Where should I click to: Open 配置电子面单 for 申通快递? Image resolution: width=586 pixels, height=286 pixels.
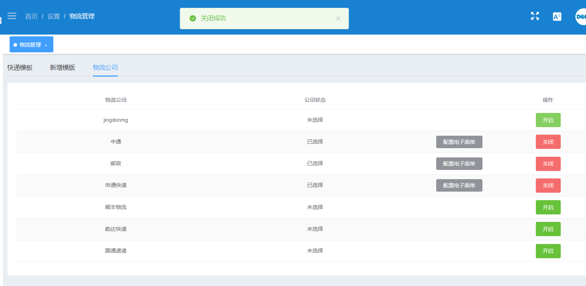(x=459, y=186)
